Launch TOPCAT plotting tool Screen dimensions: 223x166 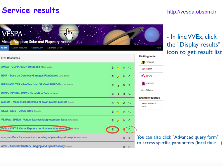[151, 62]
